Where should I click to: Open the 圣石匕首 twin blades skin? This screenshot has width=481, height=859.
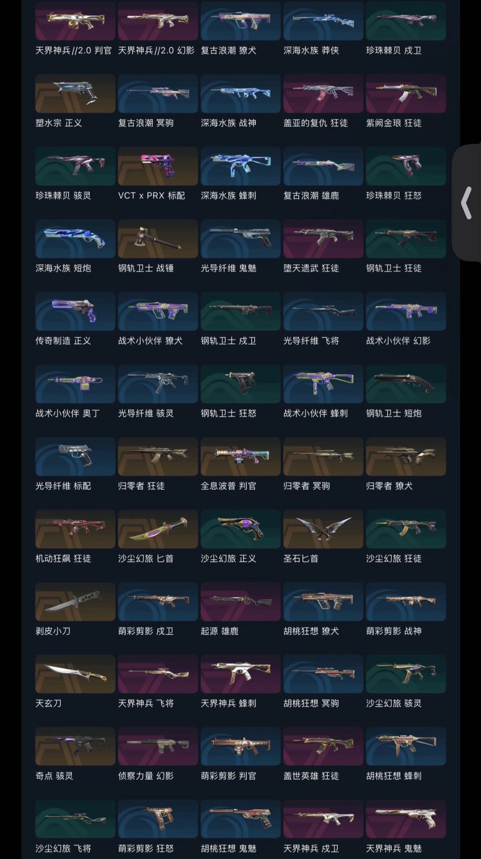[323, 529]
